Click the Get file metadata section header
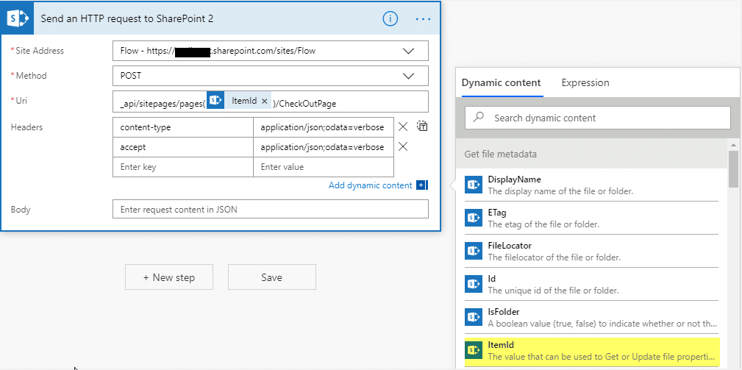The height and width of the screenshot is (370, 742). tap(591, 154)
